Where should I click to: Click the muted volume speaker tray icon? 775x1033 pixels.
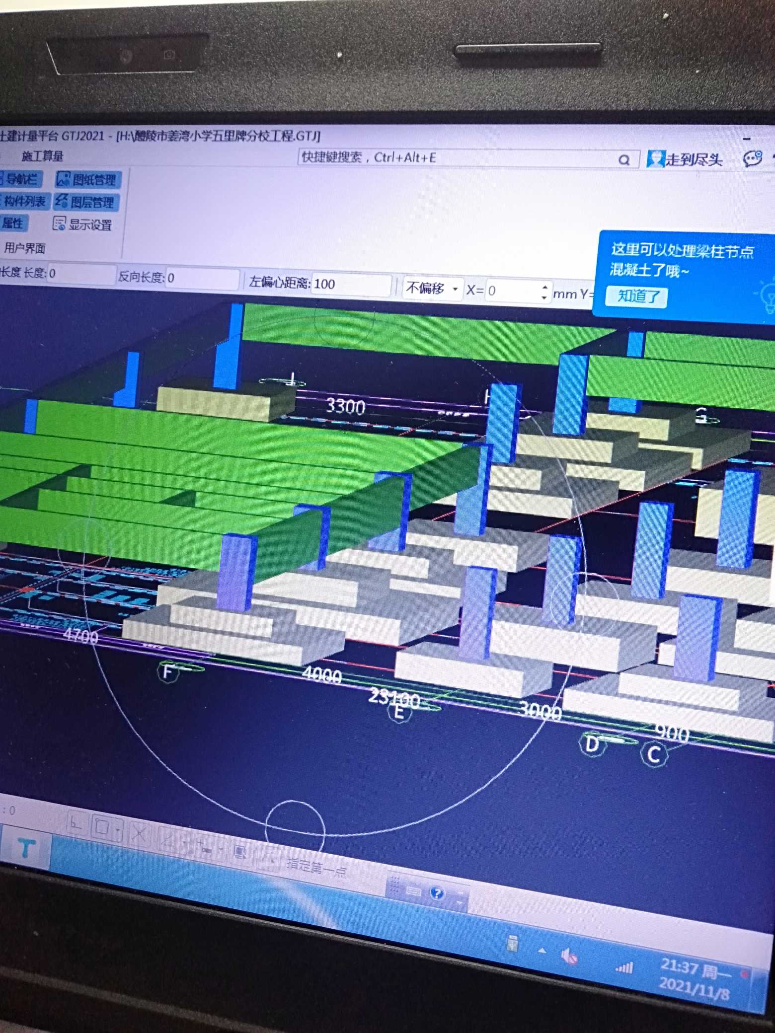[x=568, y=956]
